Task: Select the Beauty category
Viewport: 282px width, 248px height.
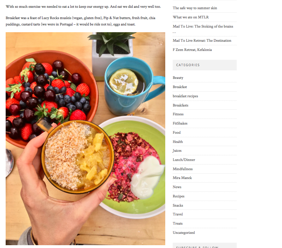Action: tap(178, 78)
